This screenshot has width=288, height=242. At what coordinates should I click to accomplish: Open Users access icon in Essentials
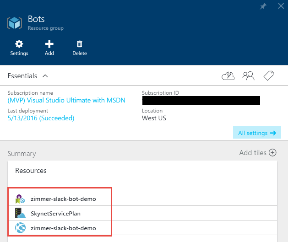[x=248, y=76]
